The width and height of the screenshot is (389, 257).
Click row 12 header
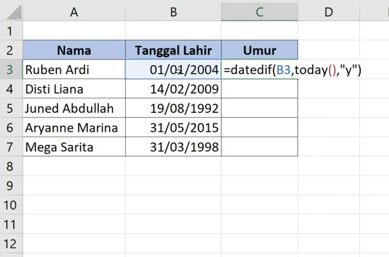point(11,244)
